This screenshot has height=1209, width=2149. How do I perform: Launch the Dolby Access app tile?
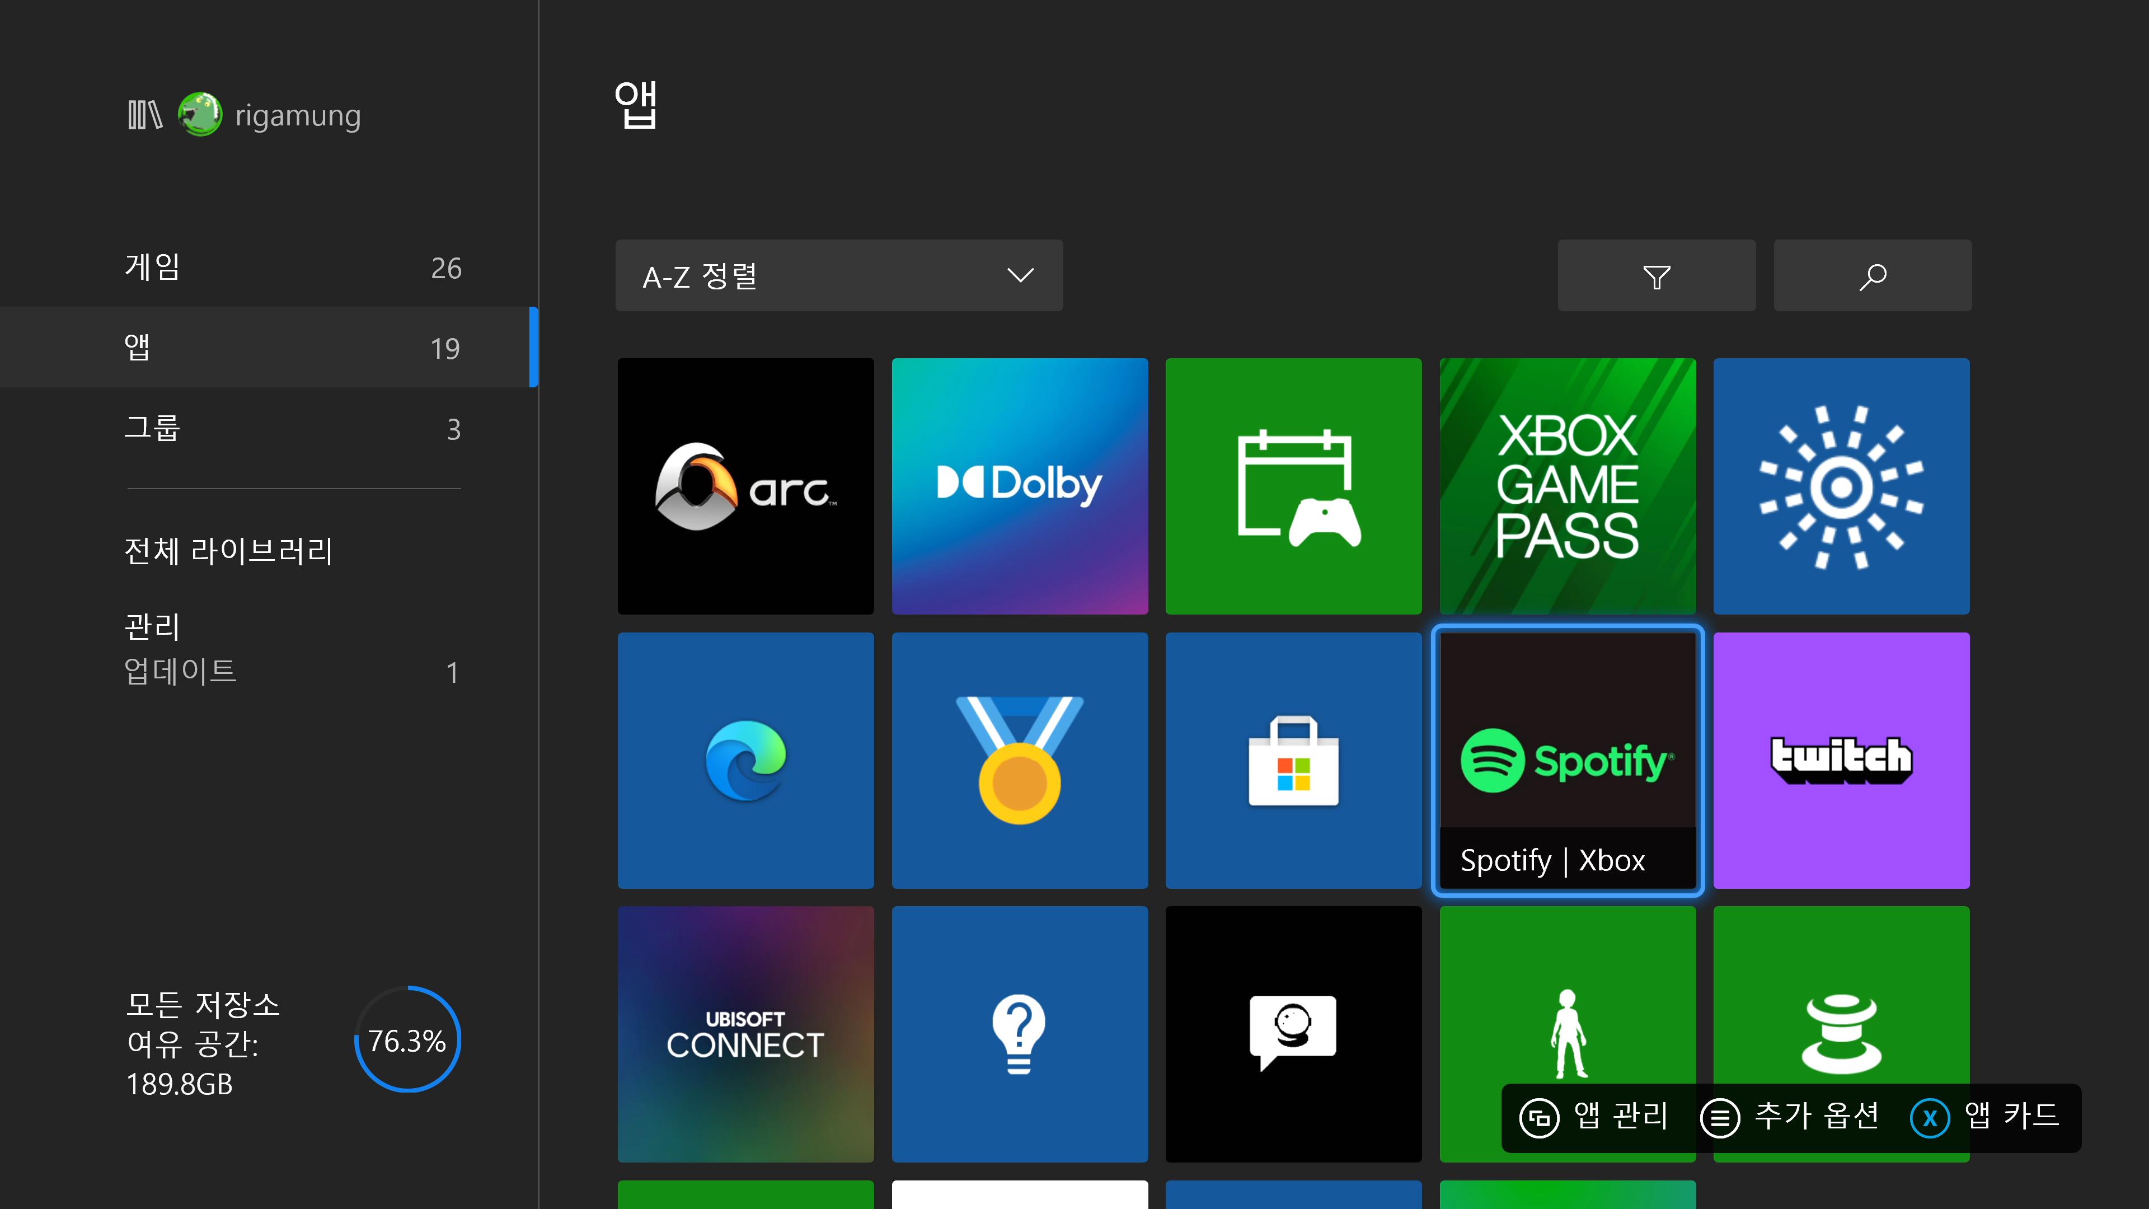1020,486
